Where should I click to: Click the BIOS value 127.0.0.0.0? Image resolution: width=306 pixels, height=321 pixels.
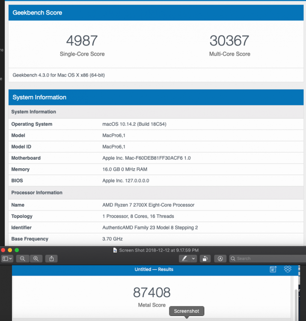[x=126, y=181]
